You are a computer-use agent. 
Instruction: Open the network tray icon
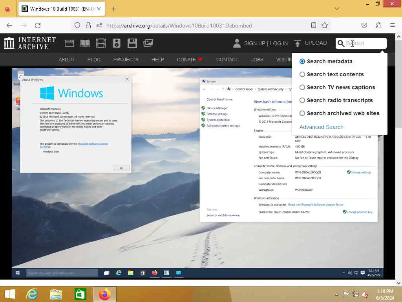(356, 294)
